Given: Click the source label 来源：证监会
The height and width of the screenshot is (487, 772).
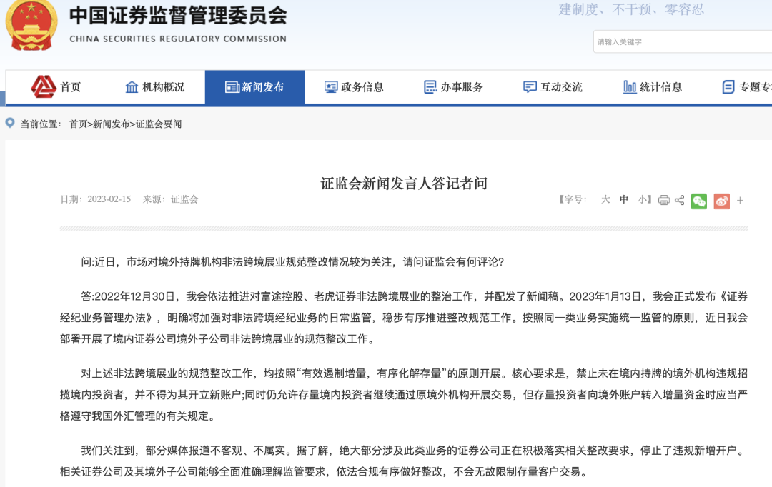Looking at the screenshot, I should click(170, 199).
